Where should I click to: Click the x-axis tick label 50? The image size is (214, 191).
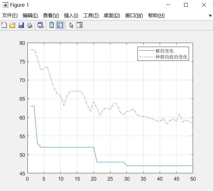coord(193,179)
